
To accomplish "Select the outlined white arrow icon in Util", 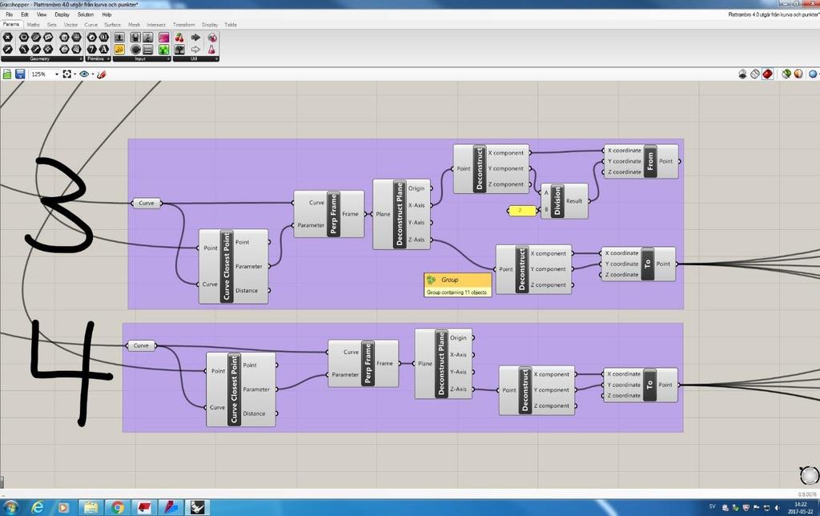I will coord(195,49).
